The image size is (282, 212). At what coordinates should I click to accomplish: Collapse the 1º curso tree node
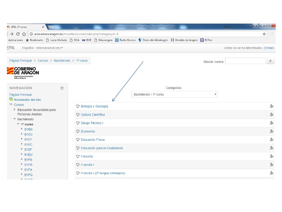click(18, 124)
